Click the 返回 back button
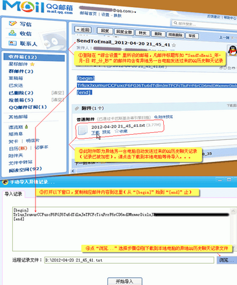The height and width of the screenshot is (285, 237). (83, 30)
